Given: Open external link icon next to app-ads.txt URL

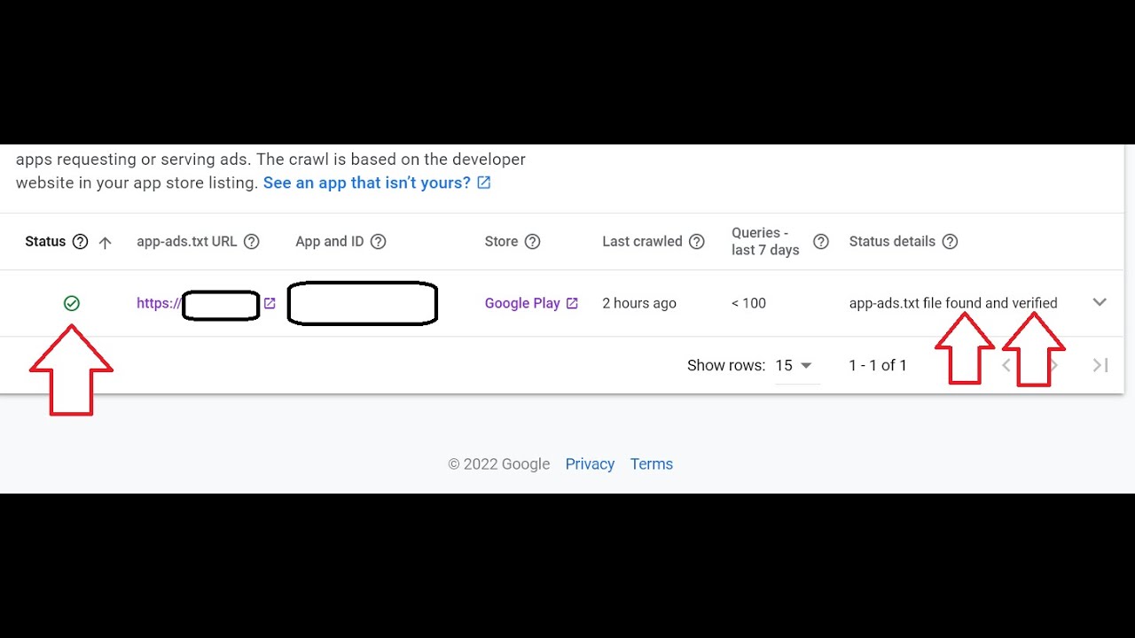Looking at the screenshot, I should click(270, 303).
